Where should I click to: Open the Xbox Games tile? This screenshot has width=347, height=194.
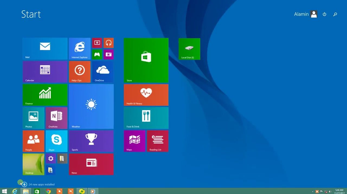tap(97, 55)
